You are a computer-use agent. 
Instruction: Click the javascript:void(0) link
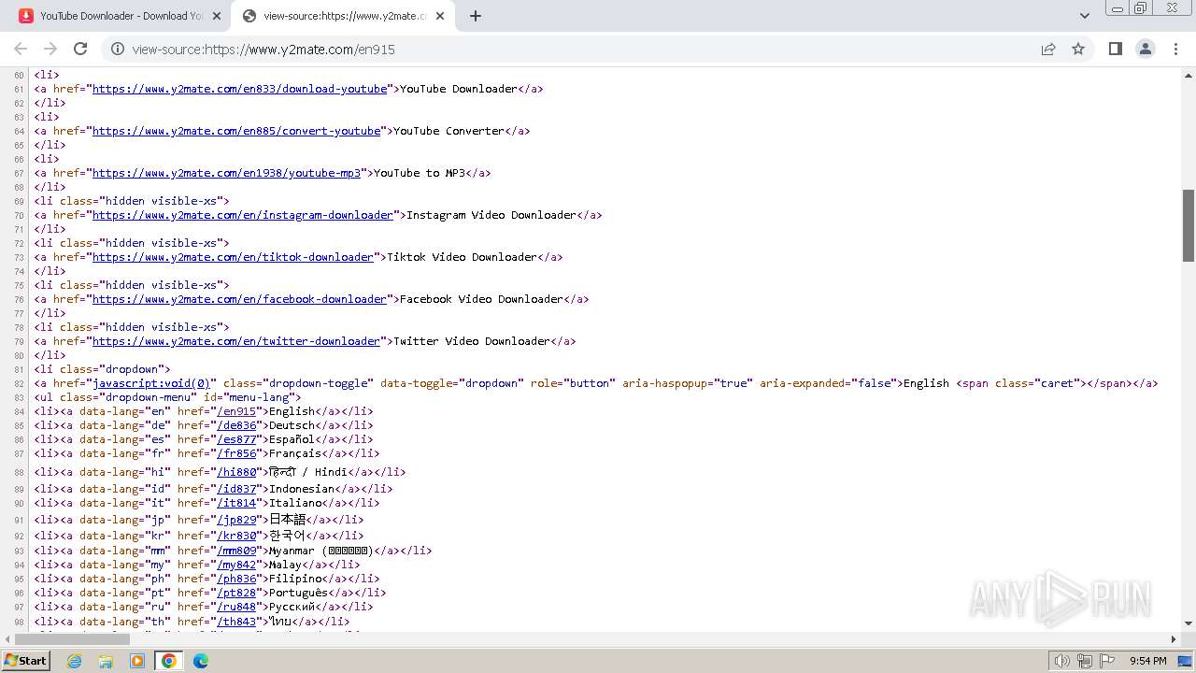[x=151, y=383]
